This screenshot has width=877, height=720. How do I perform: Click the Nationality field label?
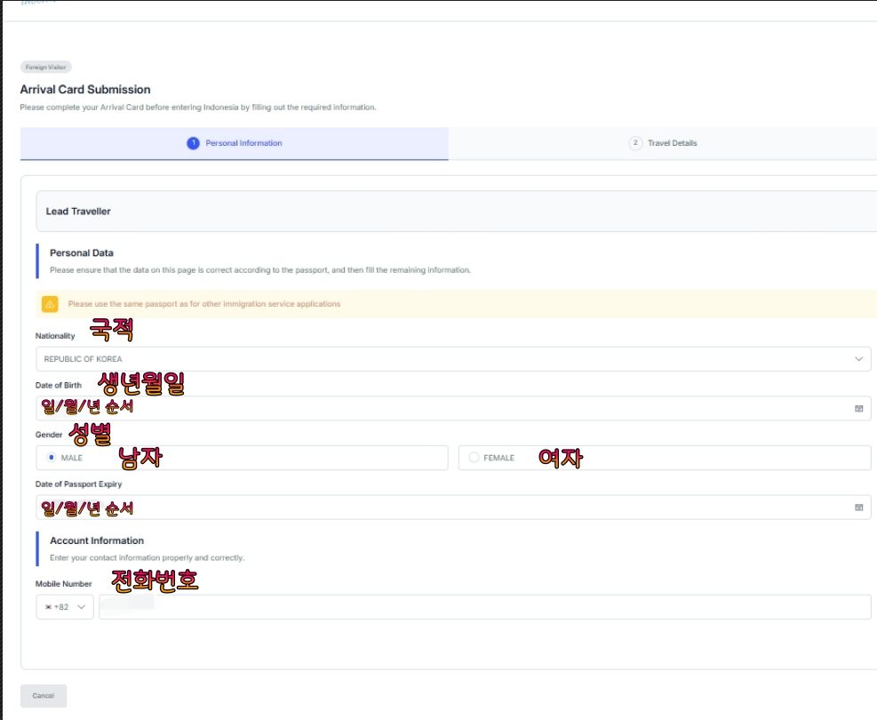tap(55, 336)
